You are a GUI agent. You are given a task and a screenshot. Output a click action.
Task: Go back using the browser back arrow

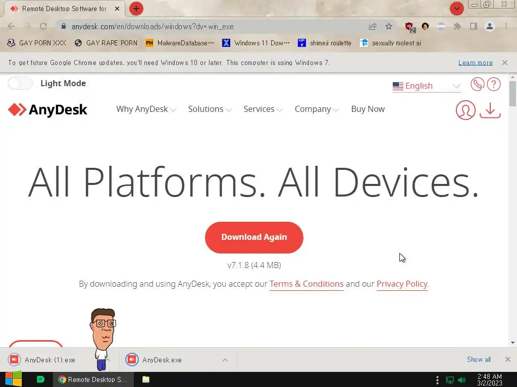point(11,26)
